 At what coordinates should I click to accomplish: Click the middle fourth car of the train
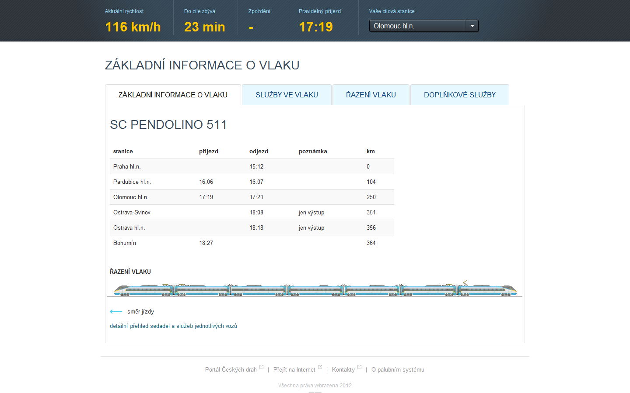coord(315,290)
